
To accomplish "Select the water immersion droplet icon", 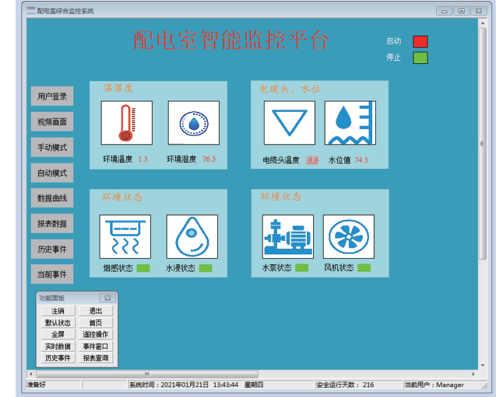I will click(x=192, y=237).
